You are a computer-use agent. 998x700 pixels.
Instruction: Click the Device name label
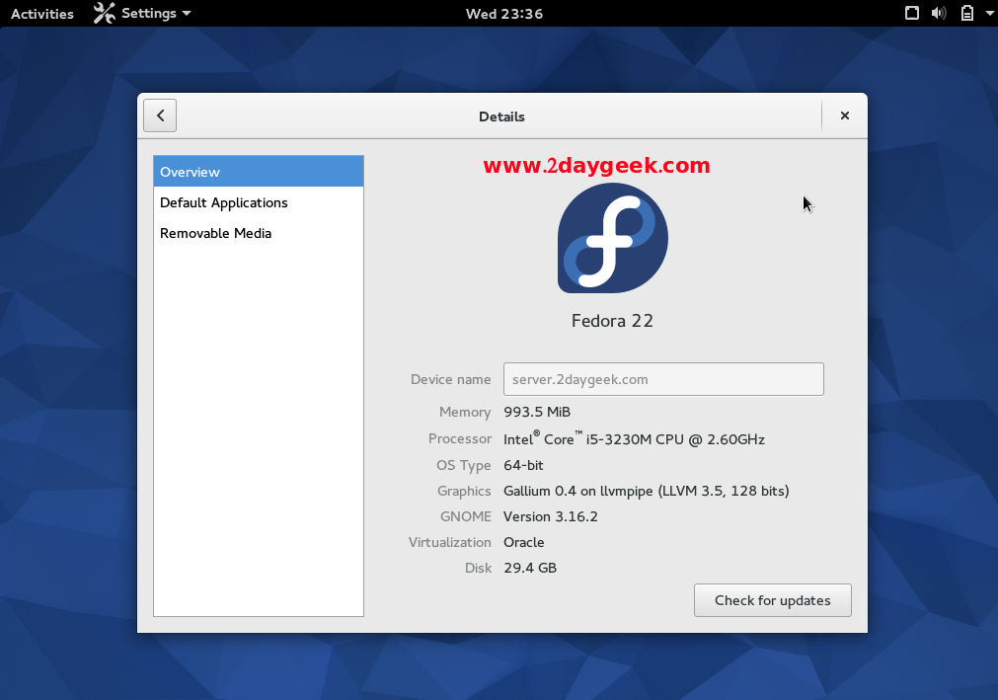pos(450,379)
